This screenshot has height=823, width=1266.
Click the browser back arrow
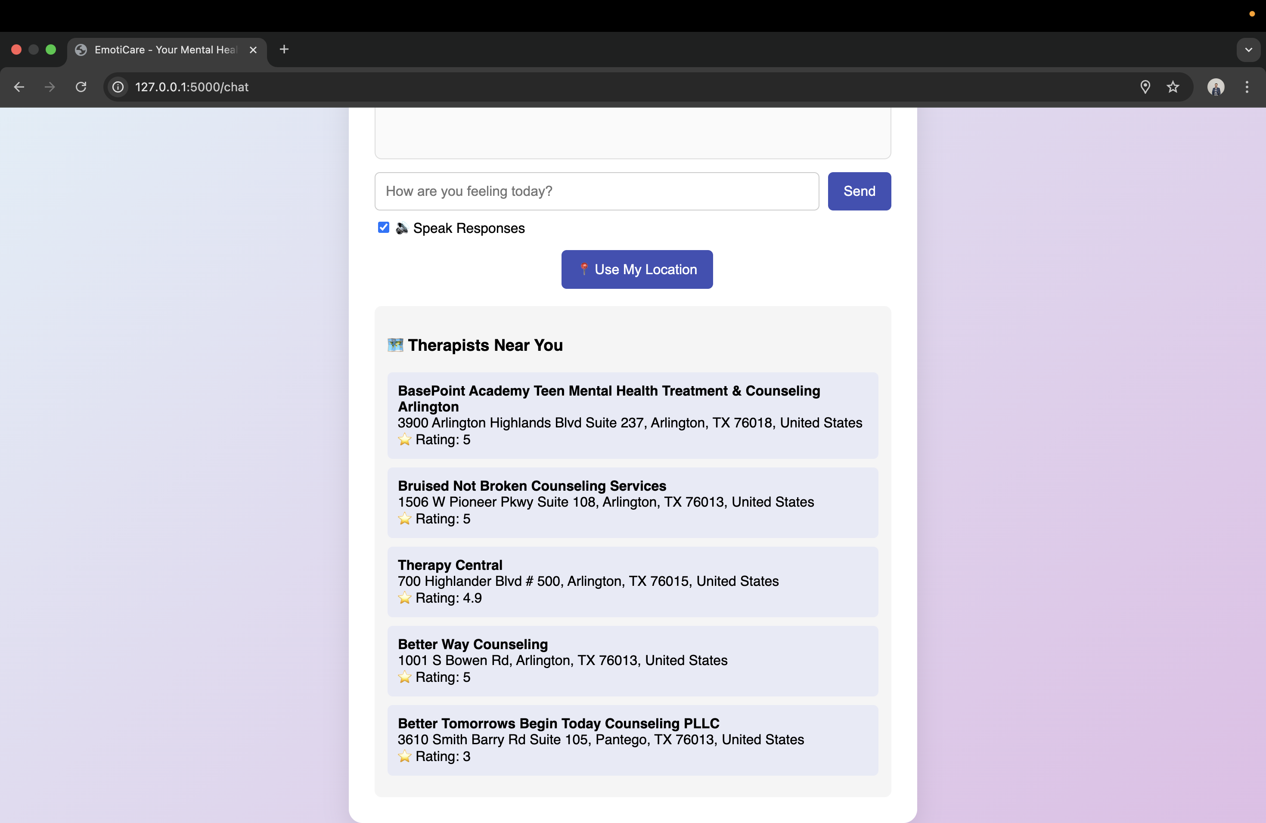(19, 87)
